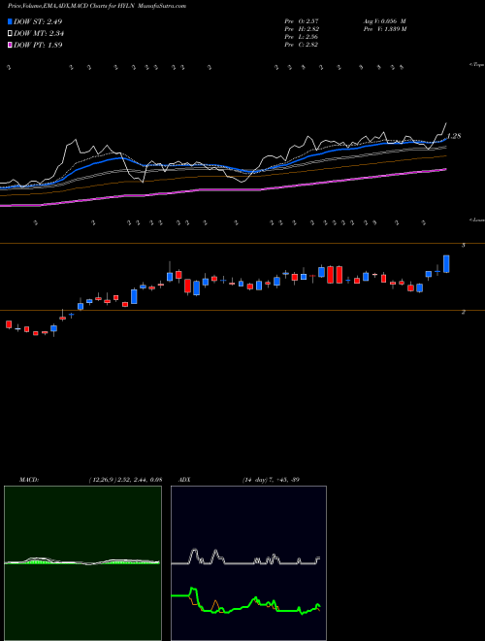Click the 'Avg V: 0.956 M' volume text
Image resolution: width=485 pixels, height=641 pixels.
384,20
